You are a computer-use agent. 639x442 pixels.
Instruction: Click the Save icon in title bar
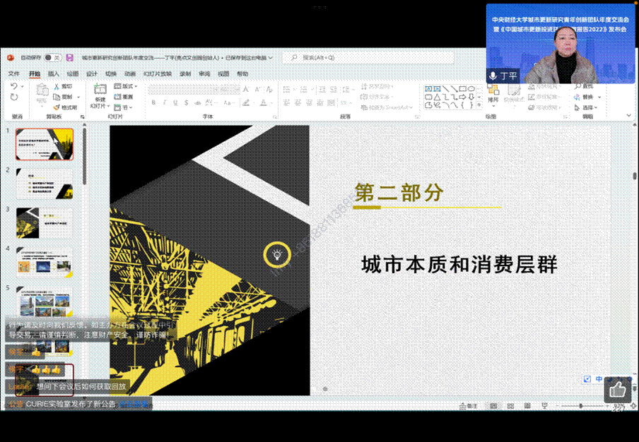point(69,57)
